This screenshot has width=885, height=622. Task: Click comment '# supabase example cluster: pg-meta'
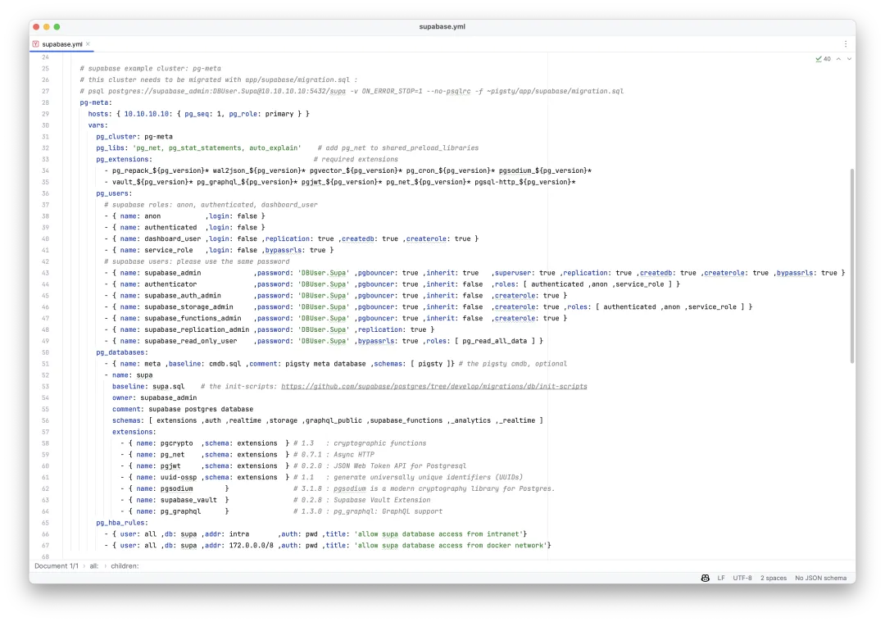click(x=150, y=68)
